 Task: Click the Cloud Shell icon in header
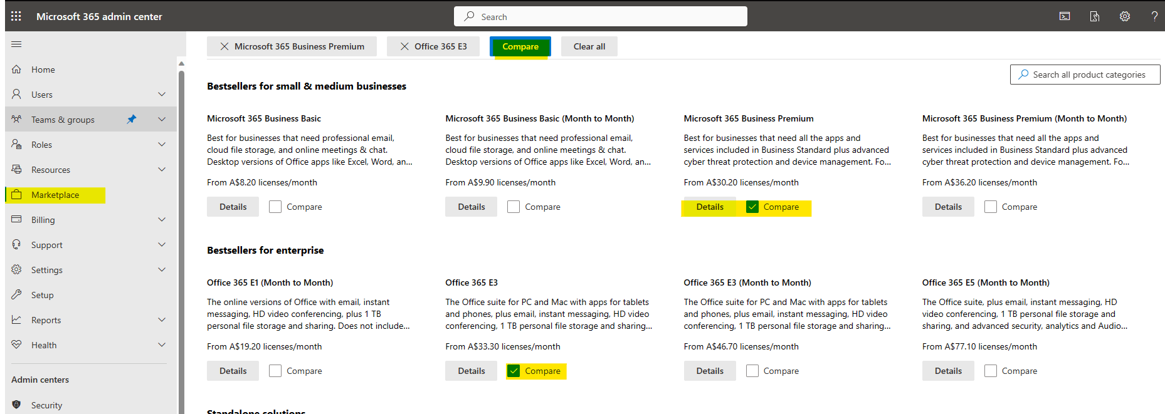coord(1065,16)
